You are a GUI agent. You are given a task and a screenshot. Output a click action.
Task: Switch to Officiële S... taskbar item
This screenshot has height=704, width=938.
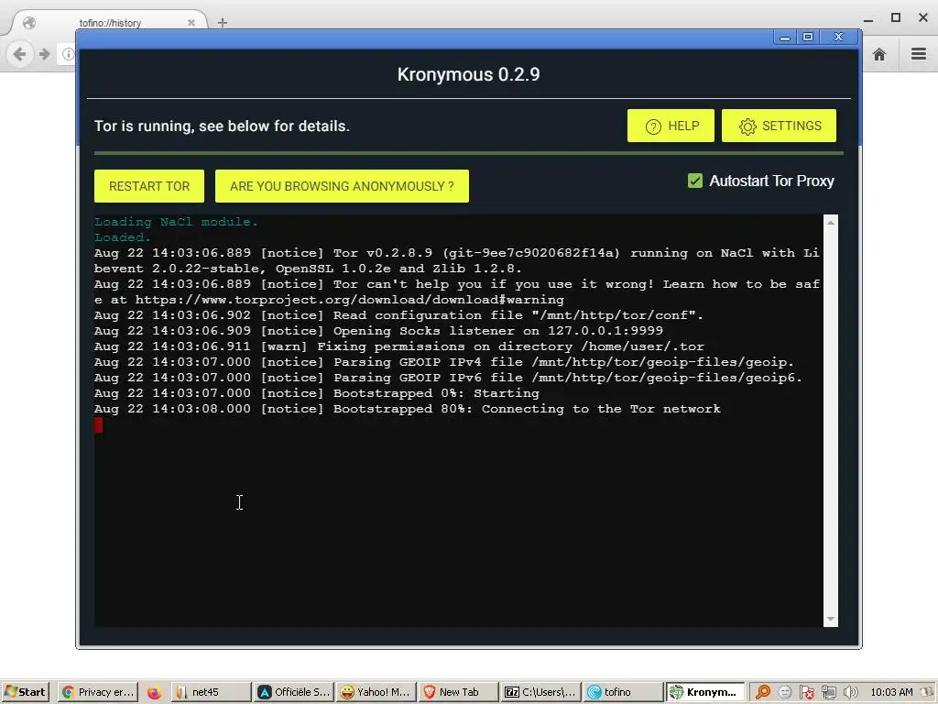pyautogui.click(x=293, y=692)
